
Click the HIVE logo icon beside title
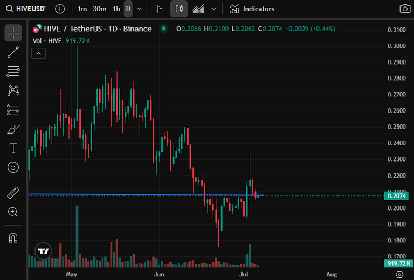(x=37, y=29)
